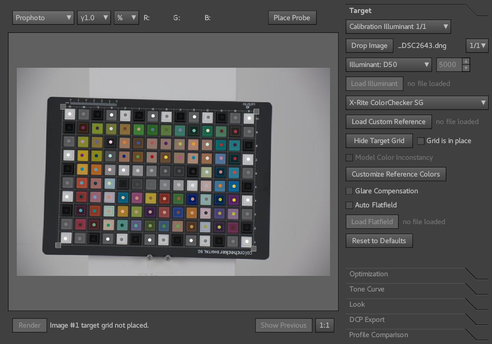This screenshot has width=492, height=344.
Task: Open the Prophoto color space dropdown
Action: click(43, 18)
